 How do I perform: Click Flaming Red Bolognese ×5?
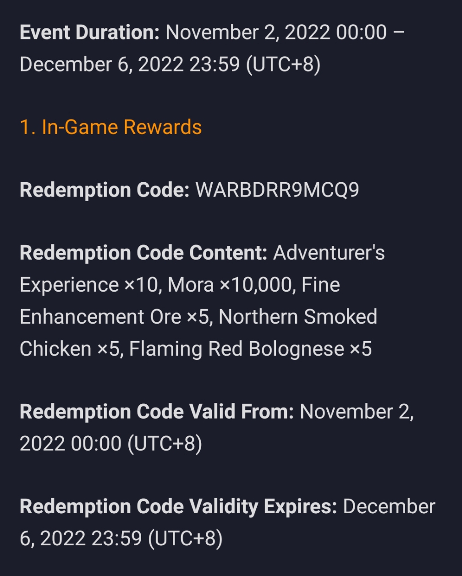[x=250, y=349]
